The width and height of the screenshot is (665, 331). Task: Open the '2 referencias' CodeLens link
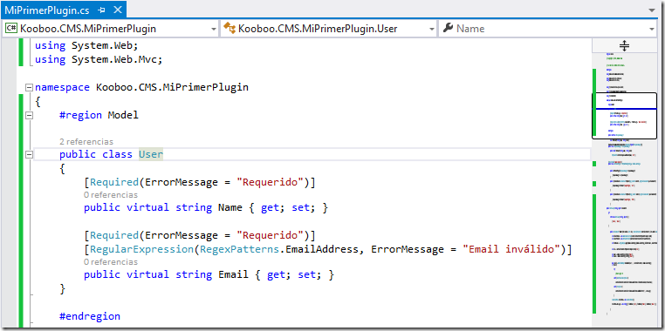click(86, 142)
